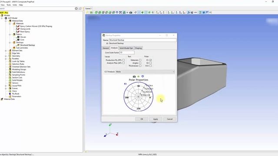Click the zoom-to-fit icon in the main toolbar
This screenshot has height=156, width=278.
tap(120, 13)
